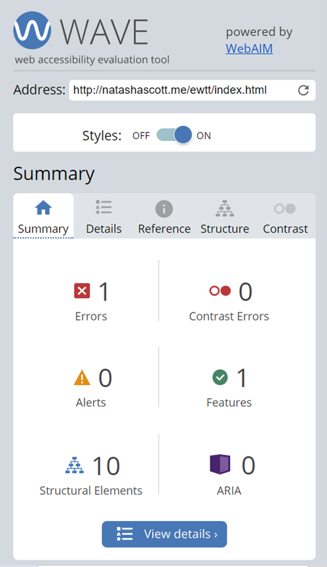Click the purple ARIA cube icon

(220, 464)
